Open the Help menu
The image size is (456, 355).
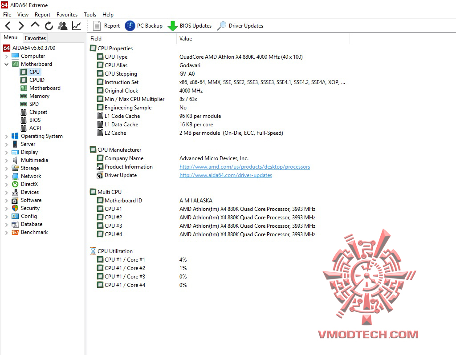(108, 15)
